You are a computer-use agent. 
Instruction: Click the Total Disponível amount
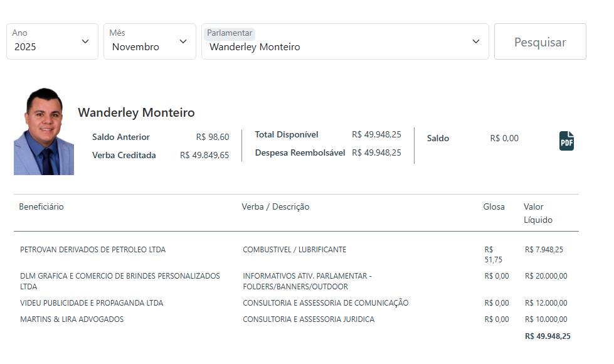(376, 135)
